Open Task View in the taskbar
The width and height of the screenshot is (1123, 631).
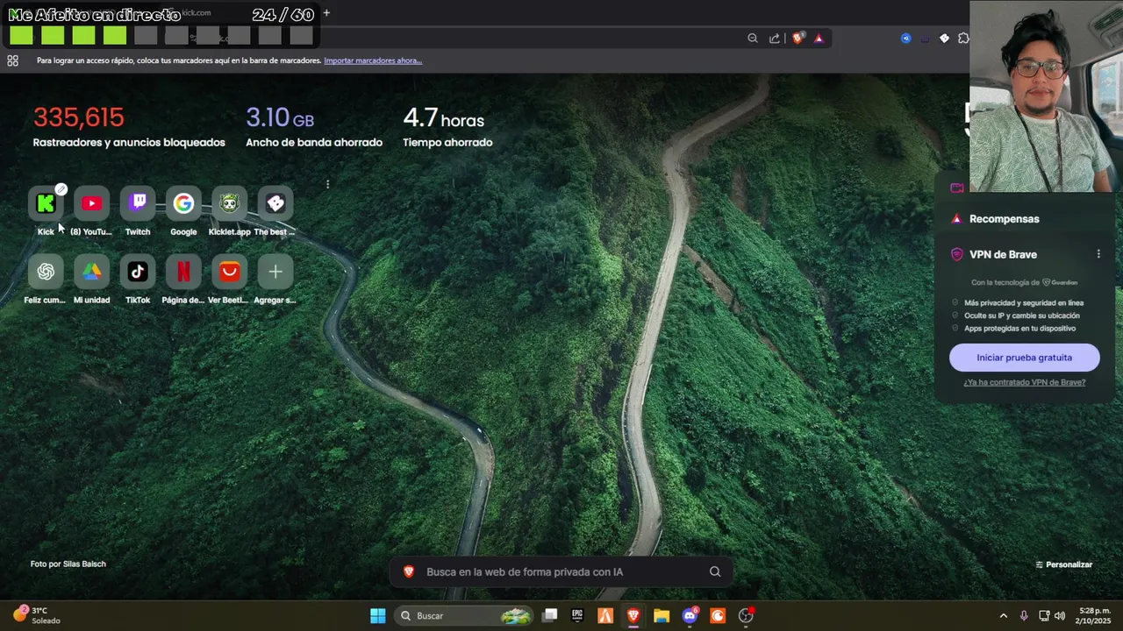click(550, 616)
